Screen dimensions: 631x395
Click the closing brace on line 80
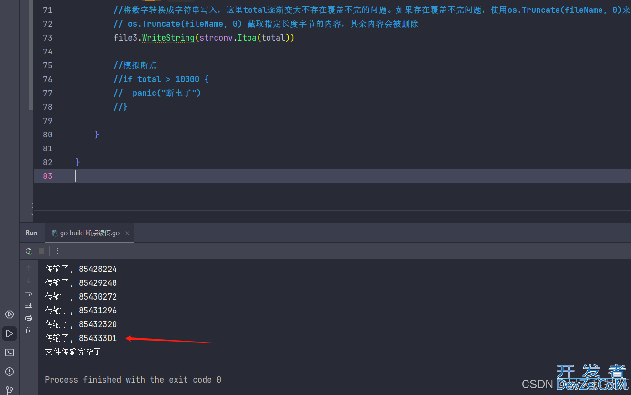[x=97, y=135]
